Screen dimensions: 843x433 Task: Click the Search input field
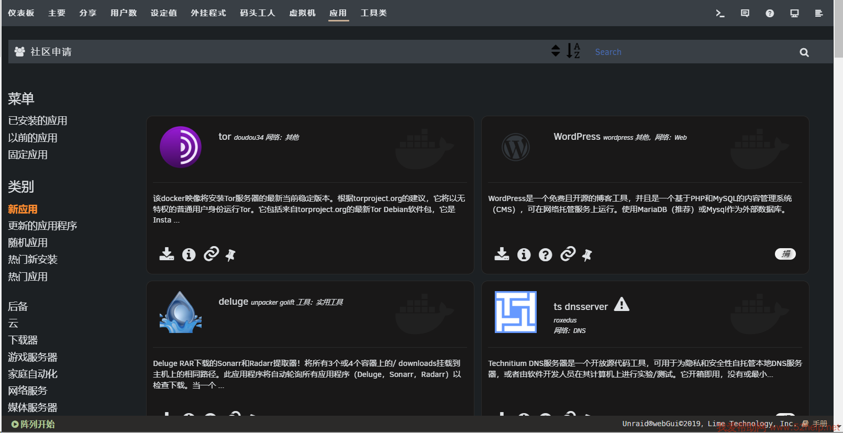[691, 52]
